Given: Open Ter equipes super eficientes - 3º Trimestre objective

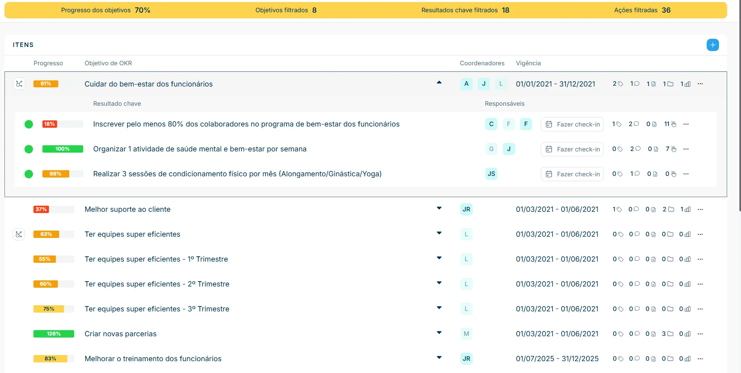Looking at the screenshot, I should [x=157, y=309].
